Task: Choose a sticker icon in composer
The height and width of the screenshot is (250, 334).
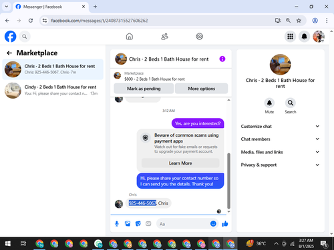Action: coord(138,224)
